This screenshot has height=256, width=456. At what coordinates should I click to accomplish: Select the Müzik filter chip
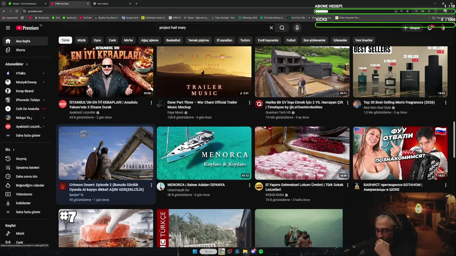point(82,40)
